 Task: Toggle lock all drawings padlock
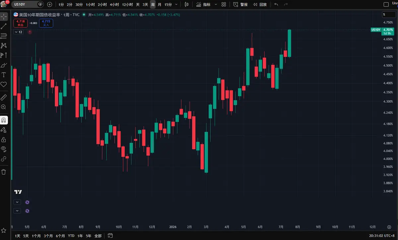pos(4,139)
